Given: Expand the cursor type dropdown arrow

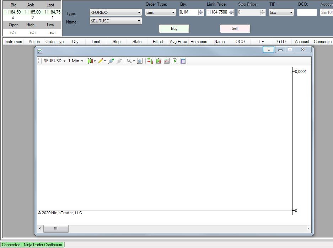Looking at the screenshot, I should (x=134, y=61).
